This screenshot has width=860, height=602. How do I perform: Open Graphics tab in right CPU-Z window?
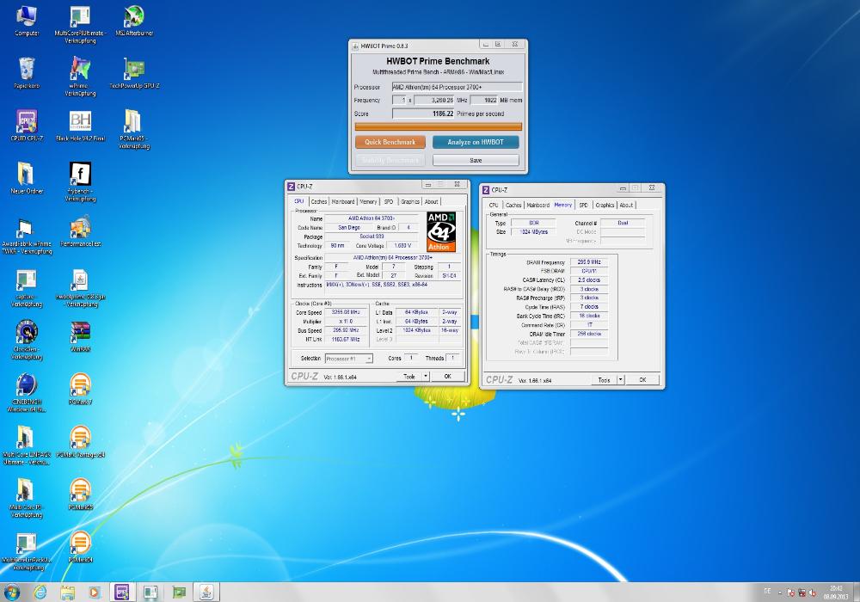click(x=605, y=205)
